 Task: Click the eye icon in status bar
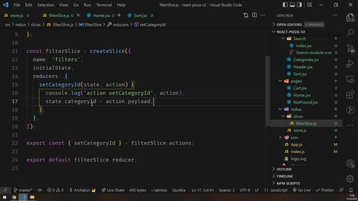40,190
